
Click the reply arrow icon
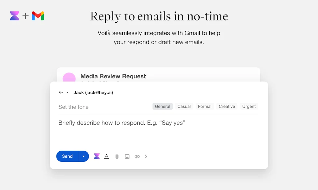point(62,92)
